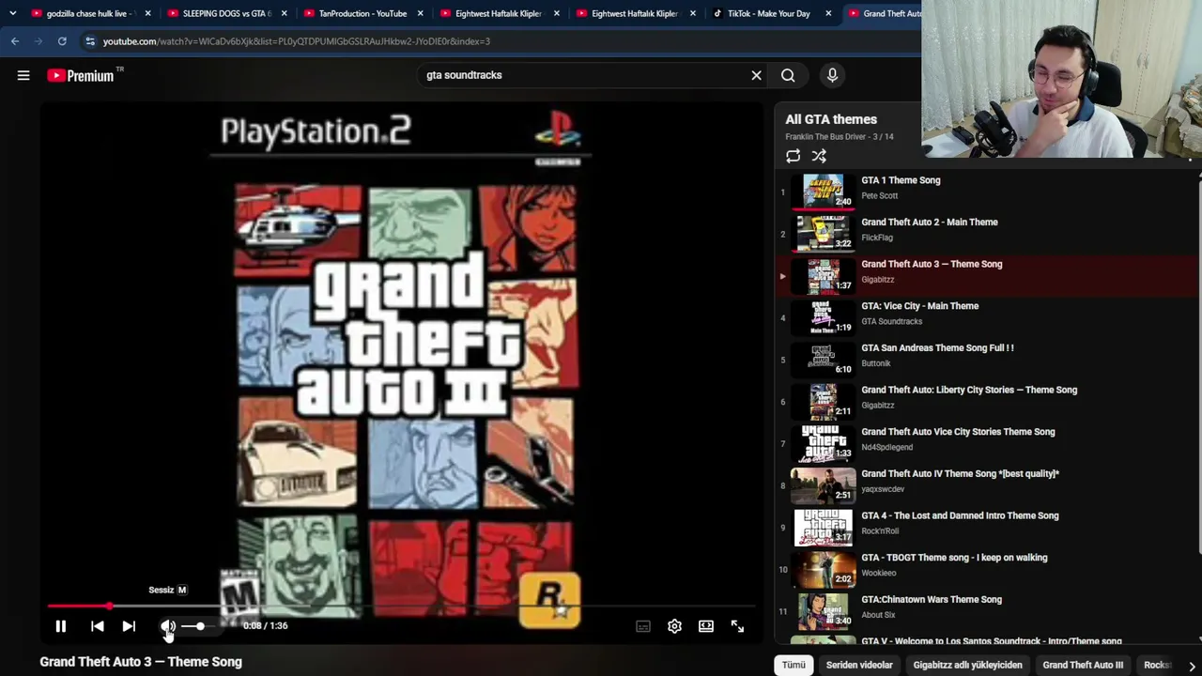Open the All GTA themes playlist title
The width and height of the screenshot is (1202, 676).
pyautogui.click(x=831, y=119)
